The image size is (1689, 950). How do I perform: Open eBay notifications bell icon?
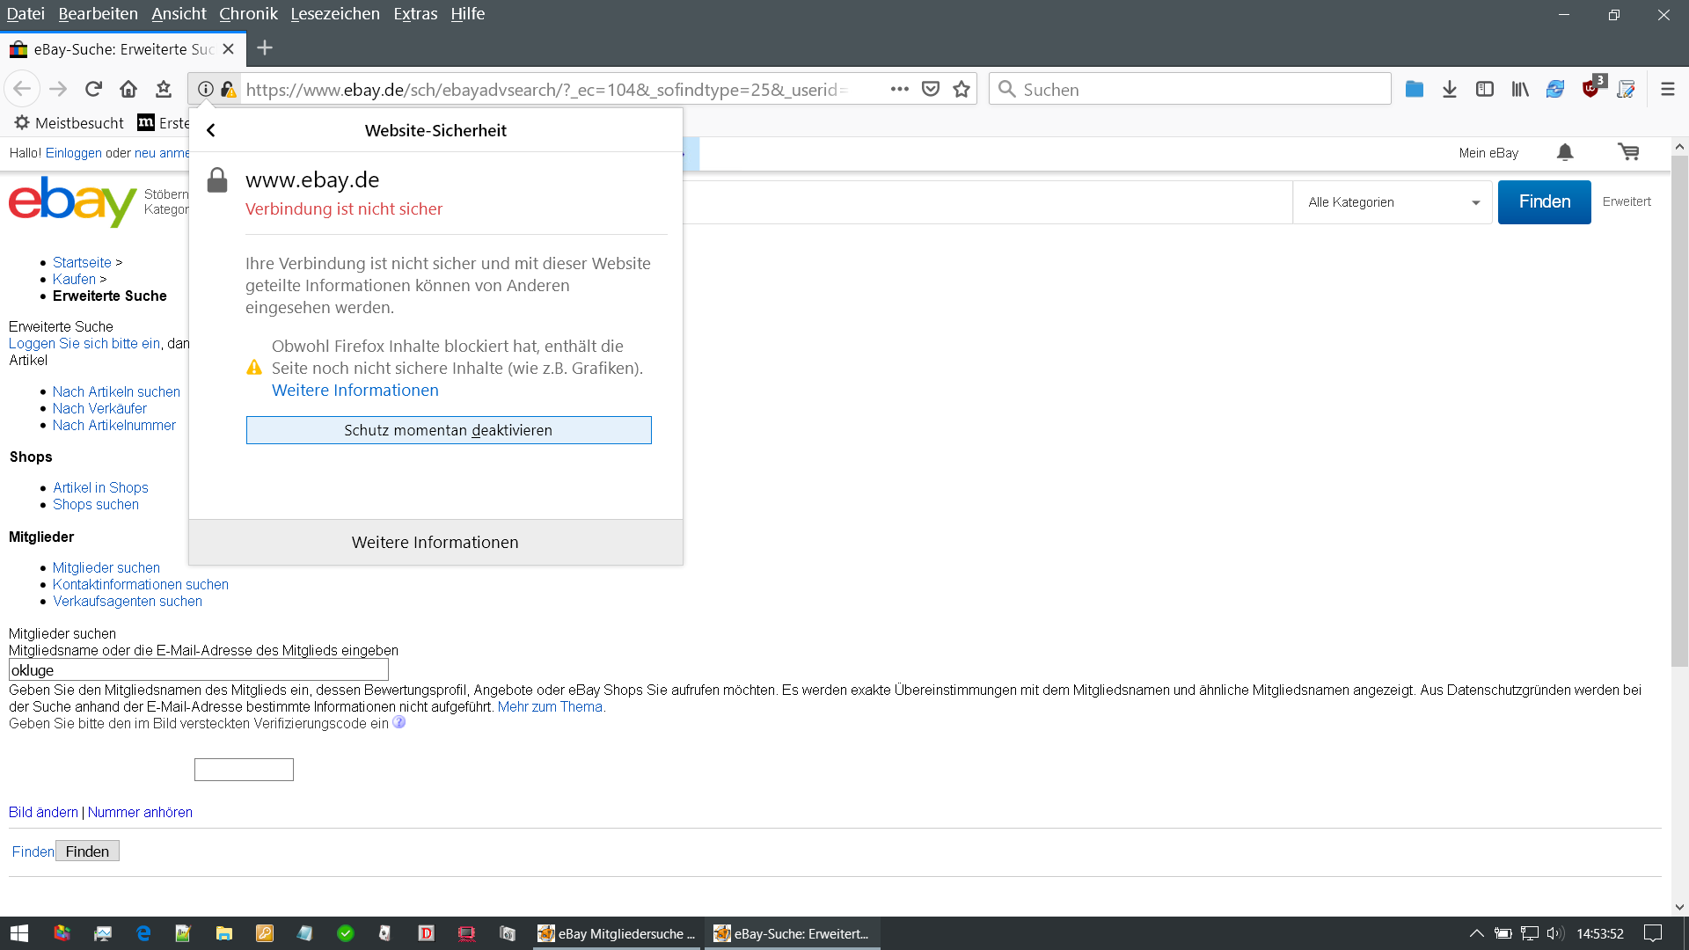coord(1565,152)
